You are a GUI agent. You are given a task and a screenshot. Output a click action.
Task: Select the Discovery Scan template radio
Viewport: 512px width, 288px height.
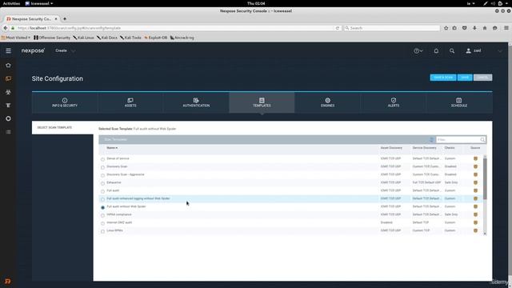click(102, 167)
